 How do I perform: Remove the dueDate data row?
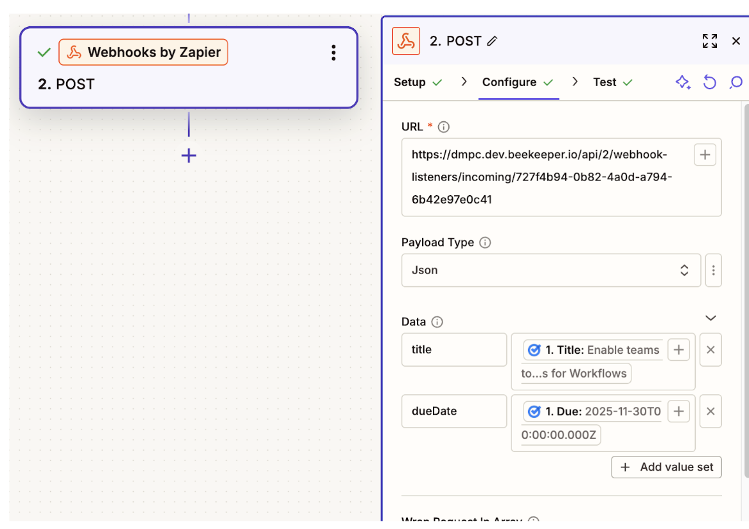pyautogui.click(x=710, y=412)
